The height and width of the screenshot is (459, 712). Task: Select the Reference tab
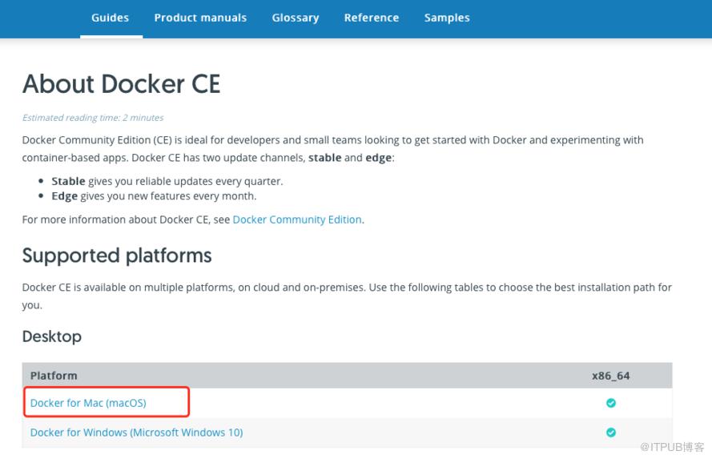pos(372,18)
